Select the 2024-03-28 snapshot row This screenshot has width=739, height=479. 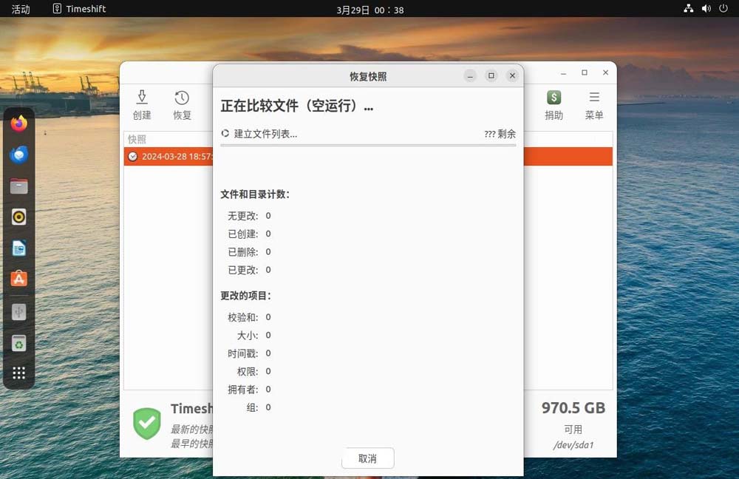click(x=170, y=157)
